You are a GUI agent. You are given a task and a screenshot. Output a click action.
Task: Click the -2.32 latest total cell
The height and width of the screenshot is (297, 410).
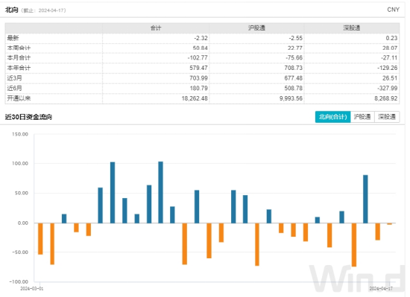click(x=201, y=38)
